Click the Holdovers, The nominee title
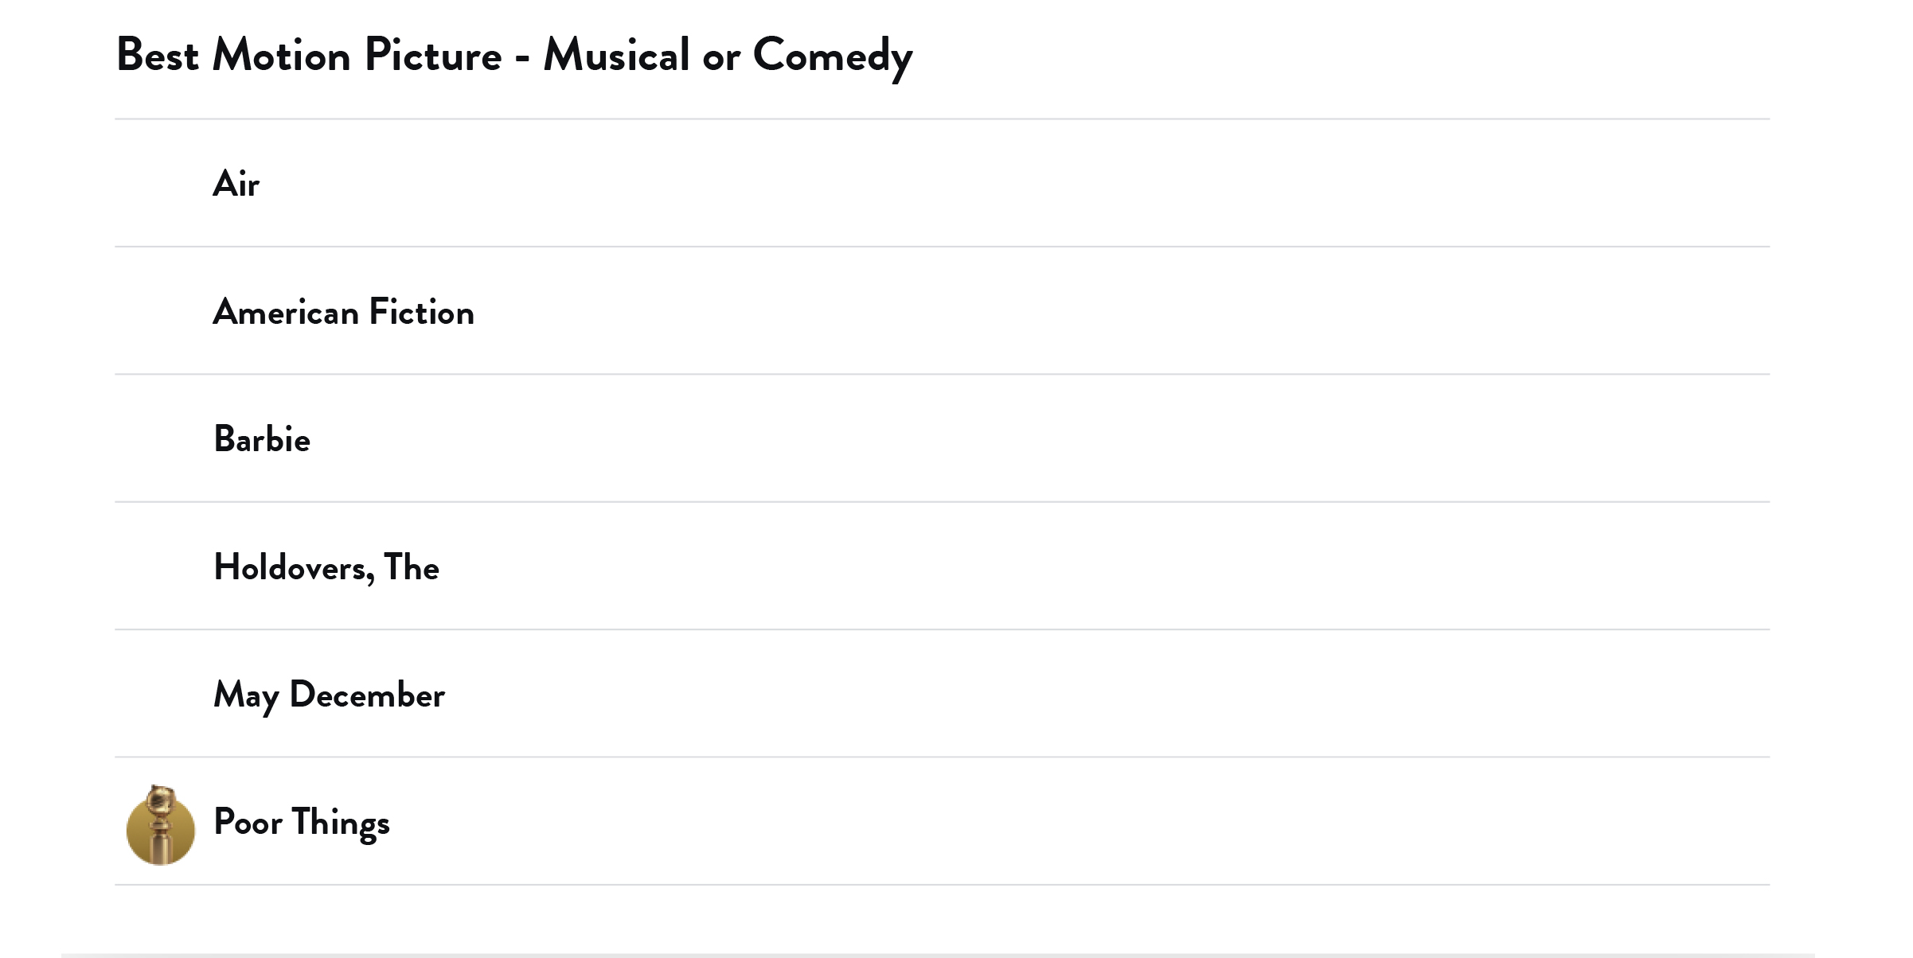The width and height of the screenshot is (1913, 958). [326, 567]
